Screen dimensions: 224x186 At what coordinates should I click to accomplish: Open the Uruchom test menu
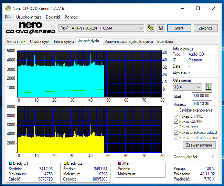pyautogui.click(x=29, y=17)
